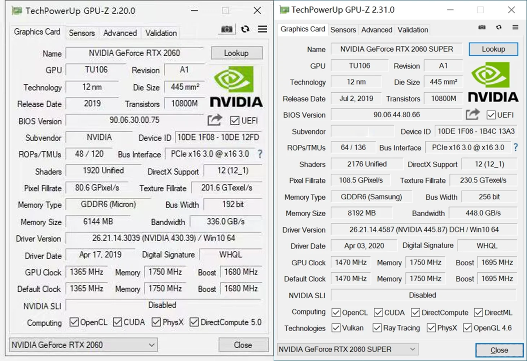Click the screenshot camera icon in GPU-Z 2.31.0
This screenshot has width=527, height=361.
click(482, 27)
